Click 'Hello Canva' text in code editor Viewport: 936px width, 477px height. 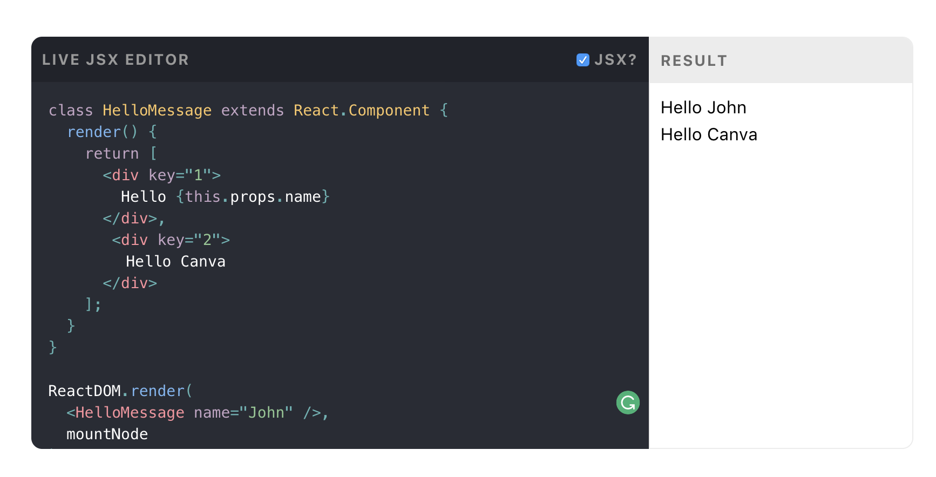(x=175, y=262)
